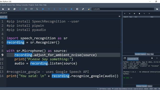Viewport: 160px width, 90px height.
Task: Run selection or current line
Action: click(37, 9)
